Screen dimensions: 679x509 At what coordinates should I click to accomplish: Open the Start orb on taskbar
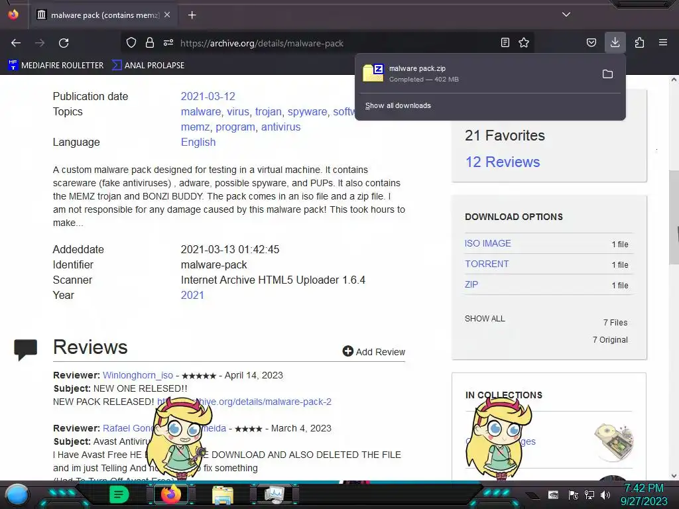tap(17, 494)
